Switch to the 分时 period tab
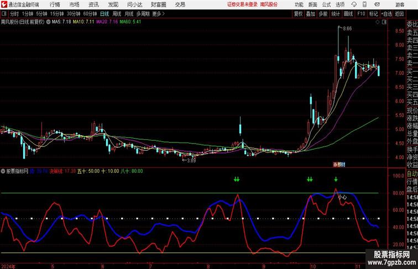The height and width of the screenshot is (269, 418). coord(14,14)
